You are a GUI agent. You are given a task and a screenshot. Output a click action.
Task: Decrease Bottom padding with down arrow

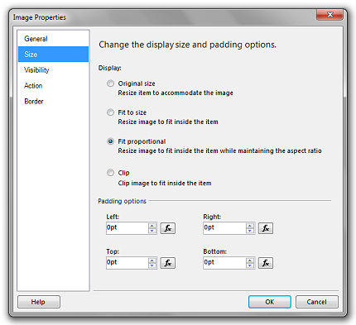coord(250,265)
